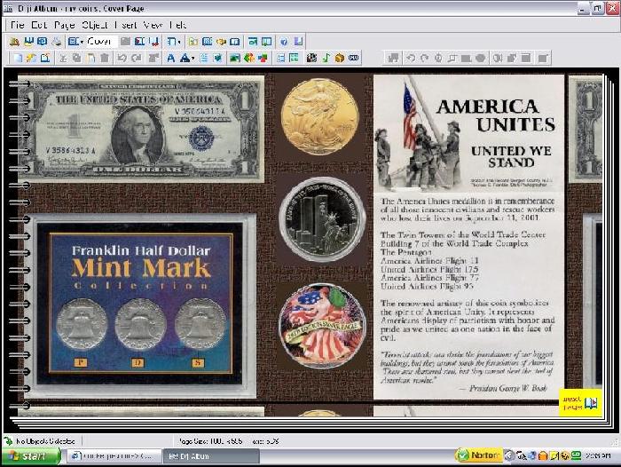This screenshot has width=621, height=467.
Task: Click the orange box object icon
Action: click(340, 58)
